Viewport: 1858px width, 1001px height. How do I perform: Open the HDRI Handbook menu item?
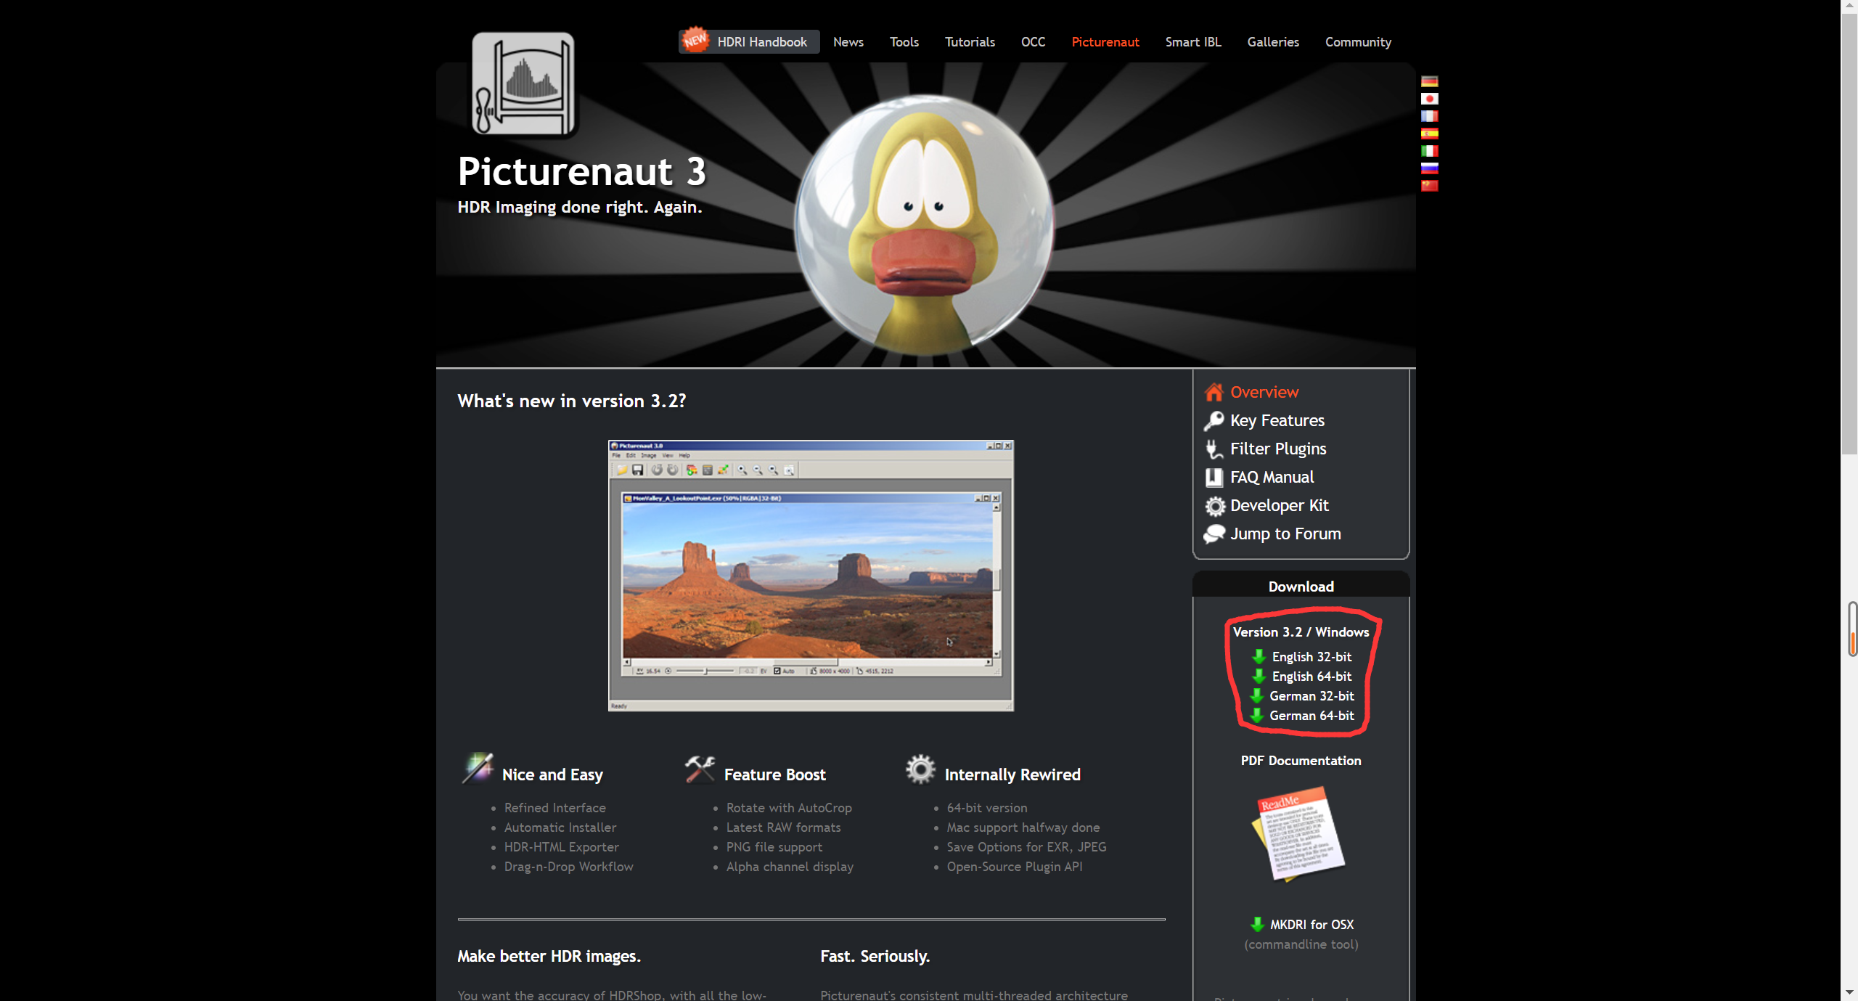click(761, 42)
